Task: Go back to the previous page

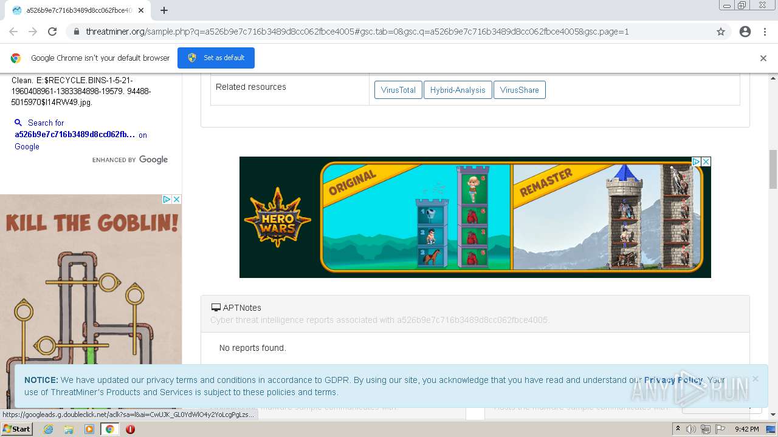Action: point(13,32)
